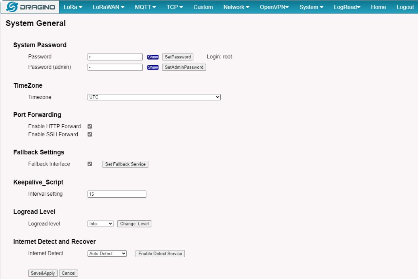Viewport: 418px width, 279px height.
Task: Show the admin password
Action: pyautogui.click(x=153, y=67)
